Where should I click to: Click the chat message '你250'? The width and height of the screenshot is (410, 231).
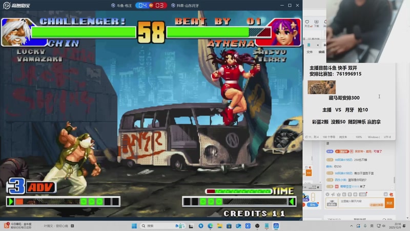click(338, 166)
